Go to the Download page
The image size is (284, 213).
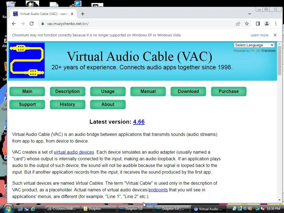point(188,91)
